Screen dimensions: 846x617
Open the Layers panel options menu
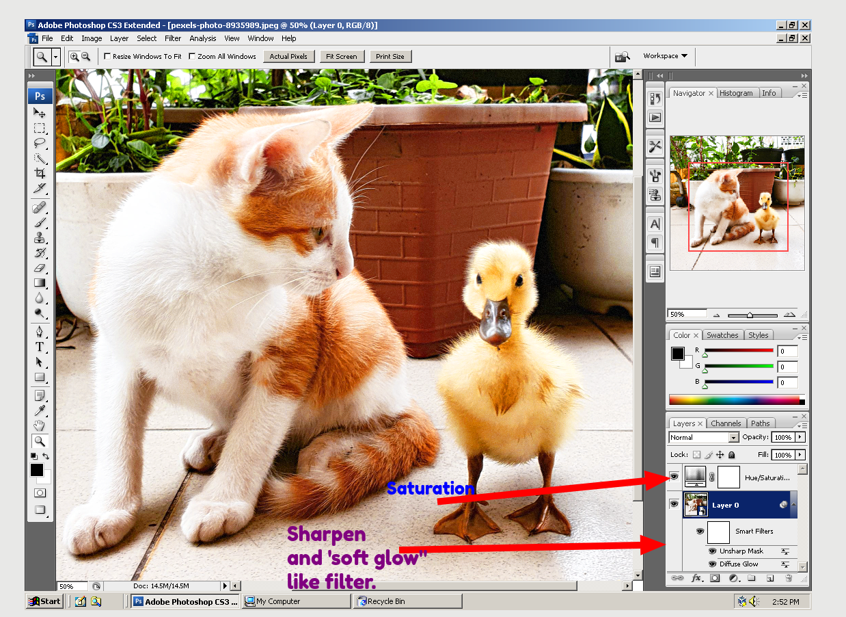click(802, 425)
